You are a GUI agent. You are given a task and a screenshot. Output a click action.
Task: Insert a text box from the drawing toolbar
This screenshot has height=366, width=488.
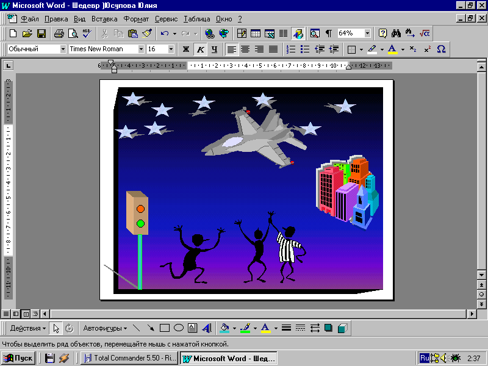193,328
